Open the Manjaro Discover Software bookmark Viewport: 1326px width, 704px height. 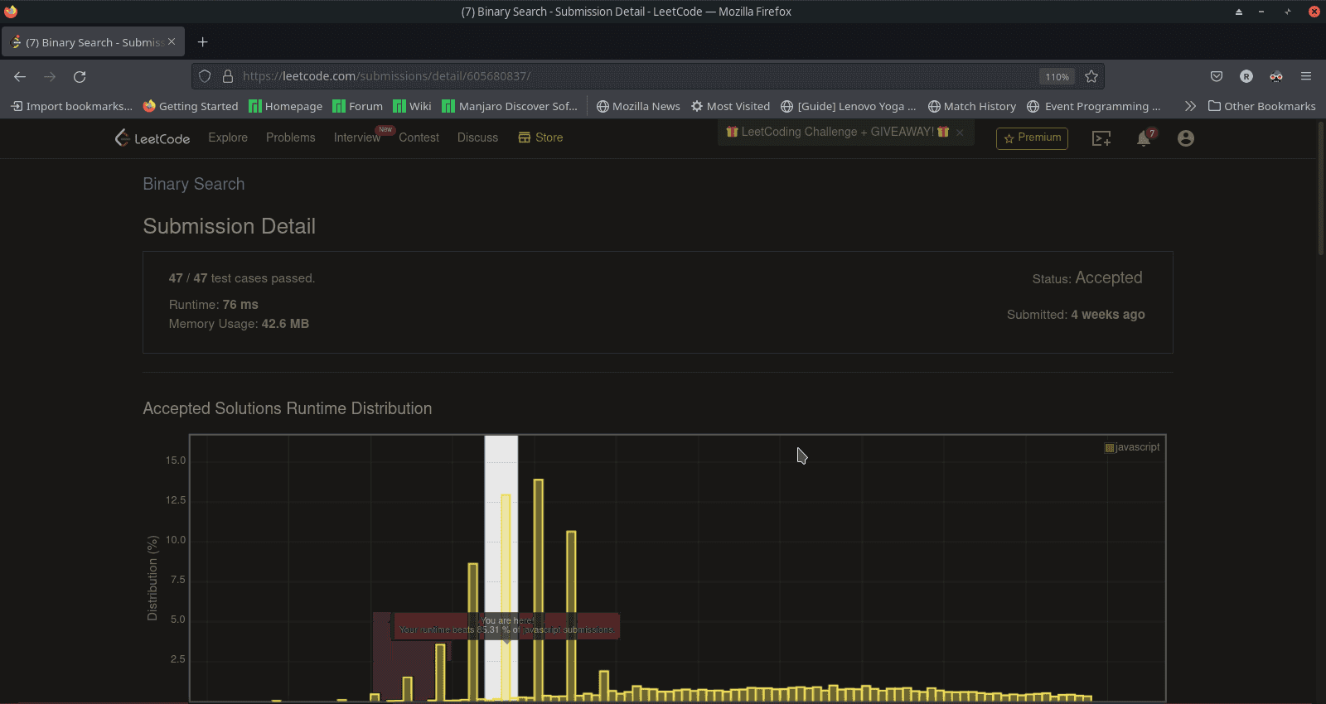point(510,106)
